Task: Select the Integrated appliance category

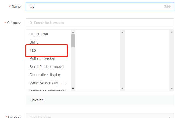Action: point(47,91)
